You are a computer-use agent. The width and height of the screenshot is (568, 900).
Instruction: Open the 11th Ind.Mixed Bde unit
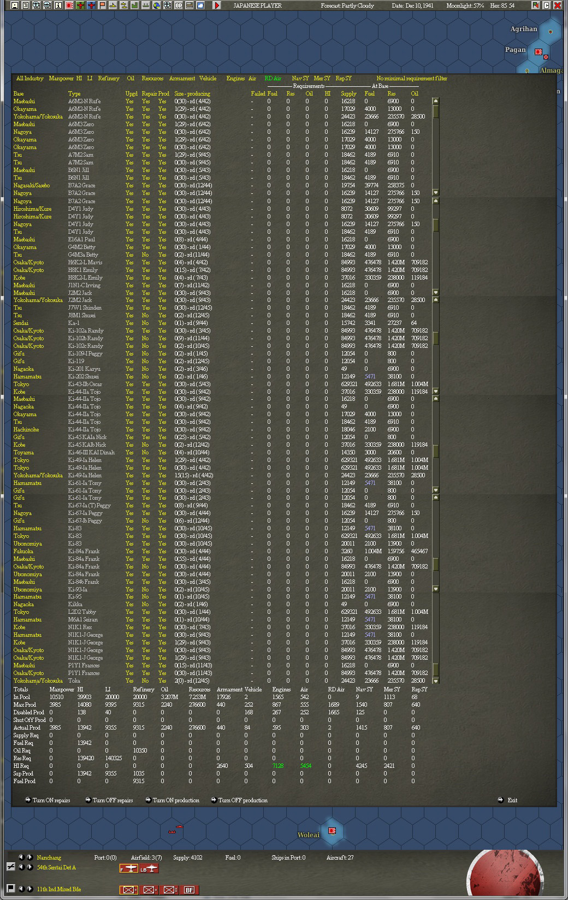[59, 889]
